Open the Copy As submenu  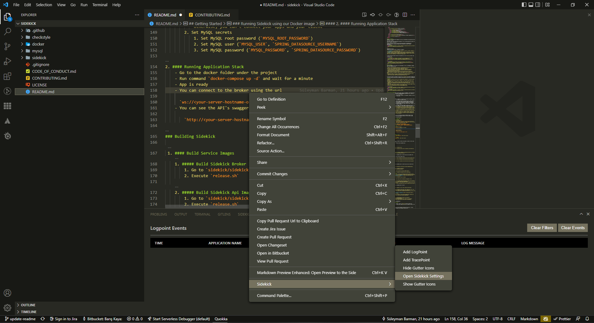pyautogui.click(x=322, y=201)
